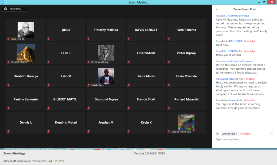This screenshot has width=277, height=165.
Task: Click muted mic icon on Pauline Kemunto tile
Action: (x=8, y=108)
